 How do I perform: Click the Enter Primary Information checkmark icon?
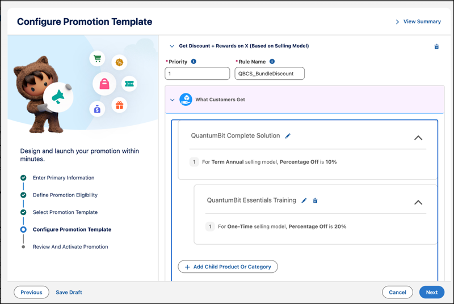tap(23, 178)
